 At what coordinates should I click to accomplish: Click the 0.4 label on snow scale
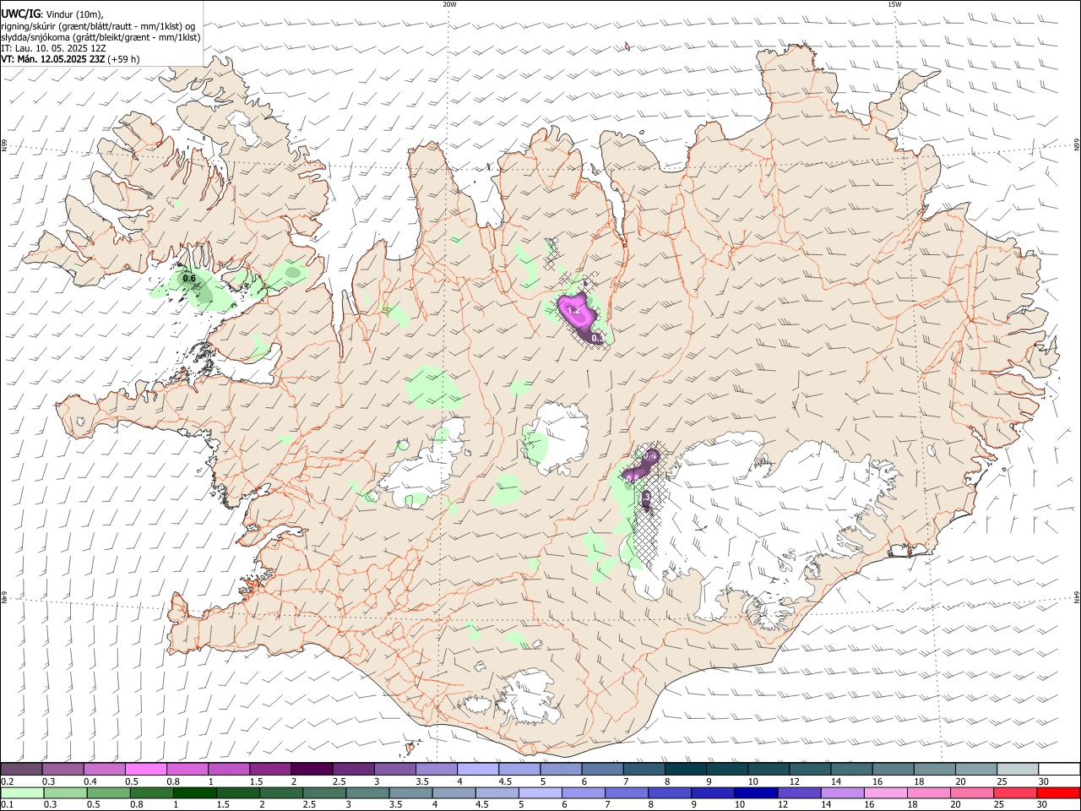tap(90, 781)
